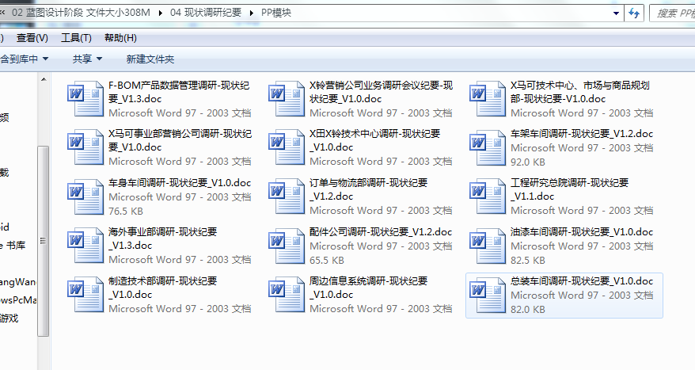Open the 帮助(H) menu
The height and width of the screenshot is (370, 695).
[x=120, y=38]
